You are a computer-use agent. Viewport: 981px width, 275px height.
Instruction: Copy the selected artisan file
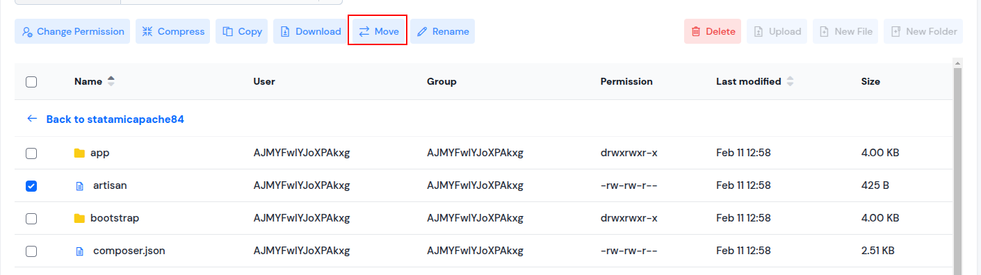pyautogui.click(x=242, y=31)
